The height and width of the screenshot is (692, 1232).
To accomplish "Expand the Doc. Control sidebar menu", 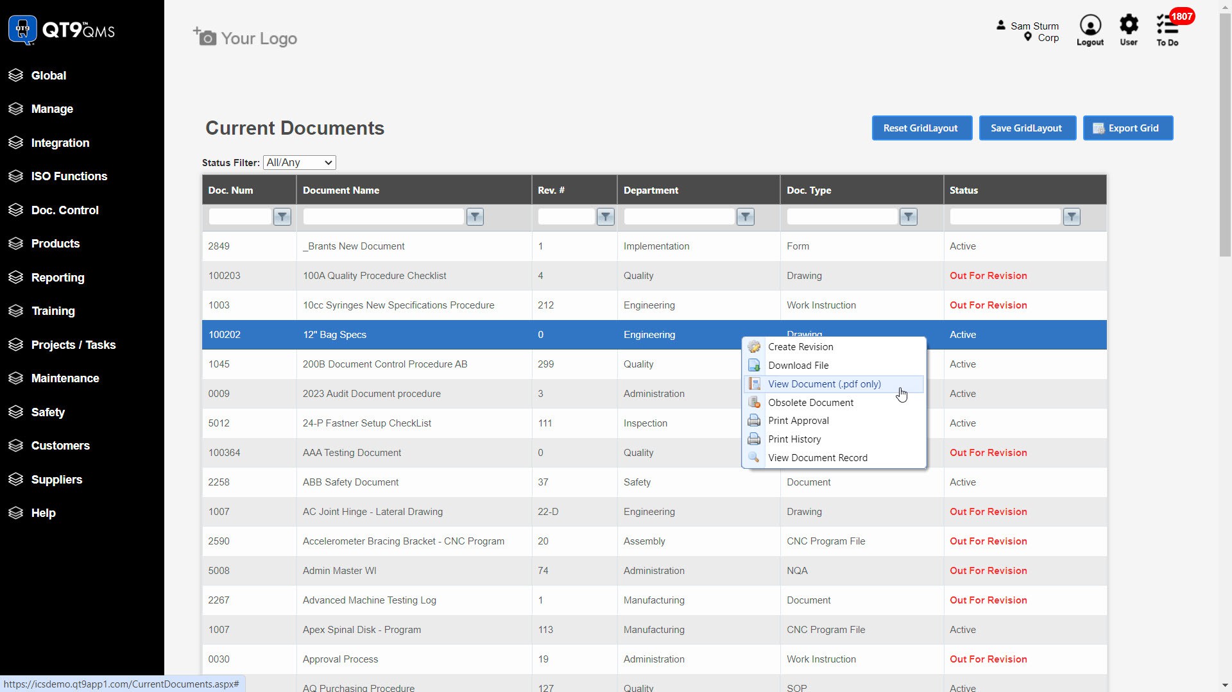I will 64,210.
